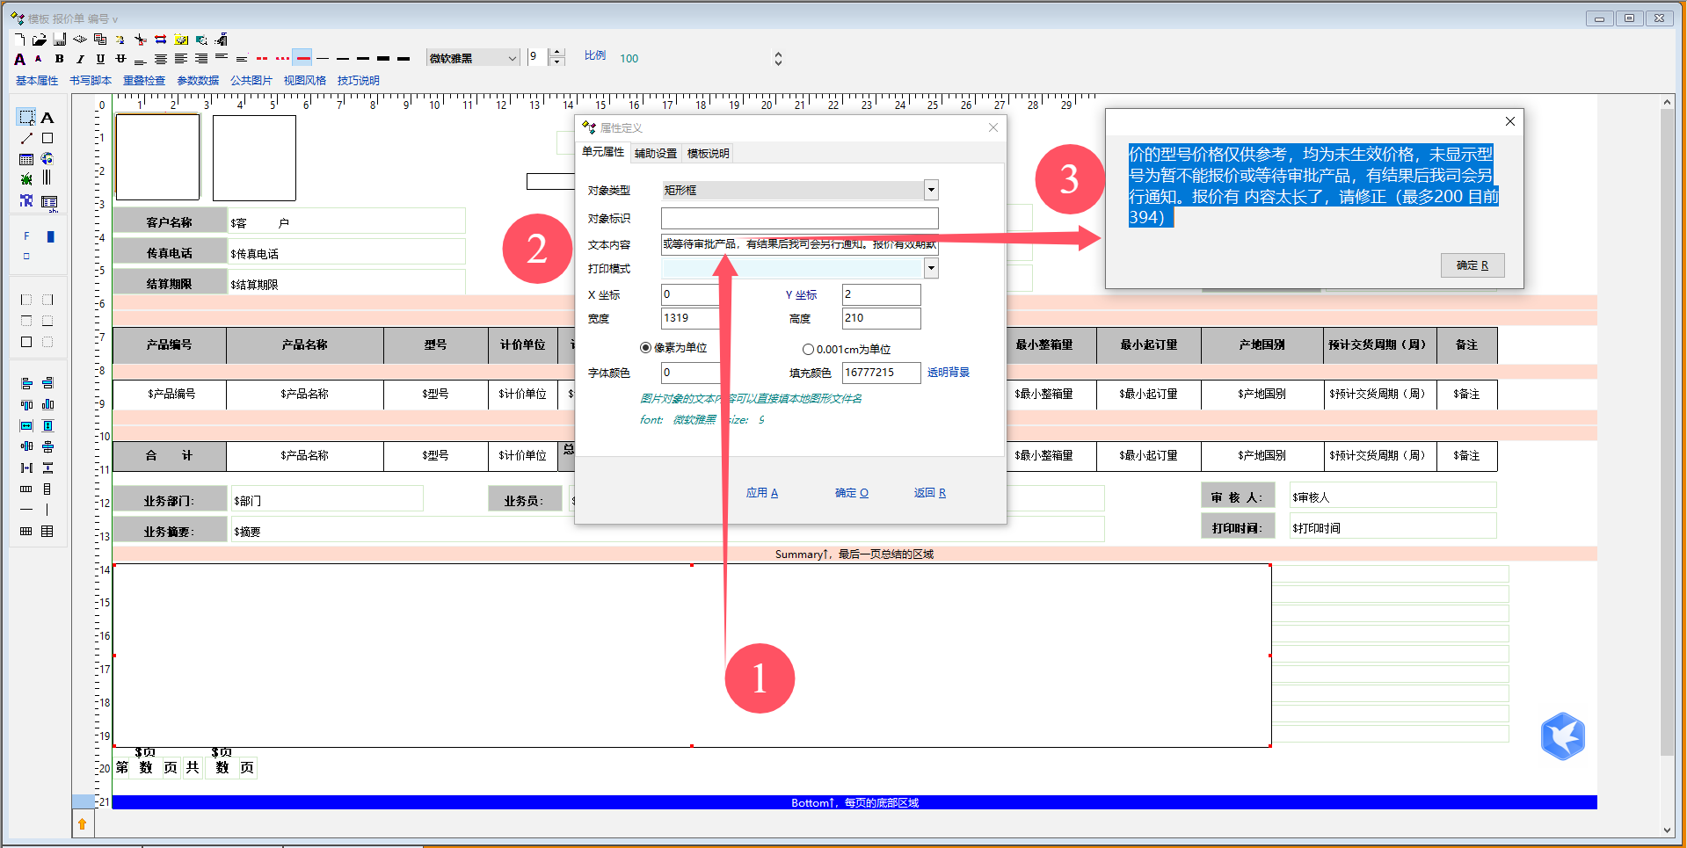Click the 应用 A button

761,493
